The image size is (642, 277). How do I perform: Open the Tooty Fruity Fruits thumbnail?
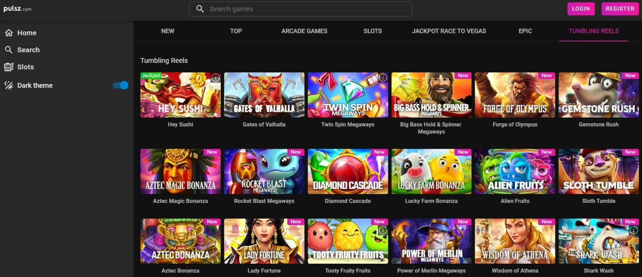pyautogui.click(x=348, y=241)
